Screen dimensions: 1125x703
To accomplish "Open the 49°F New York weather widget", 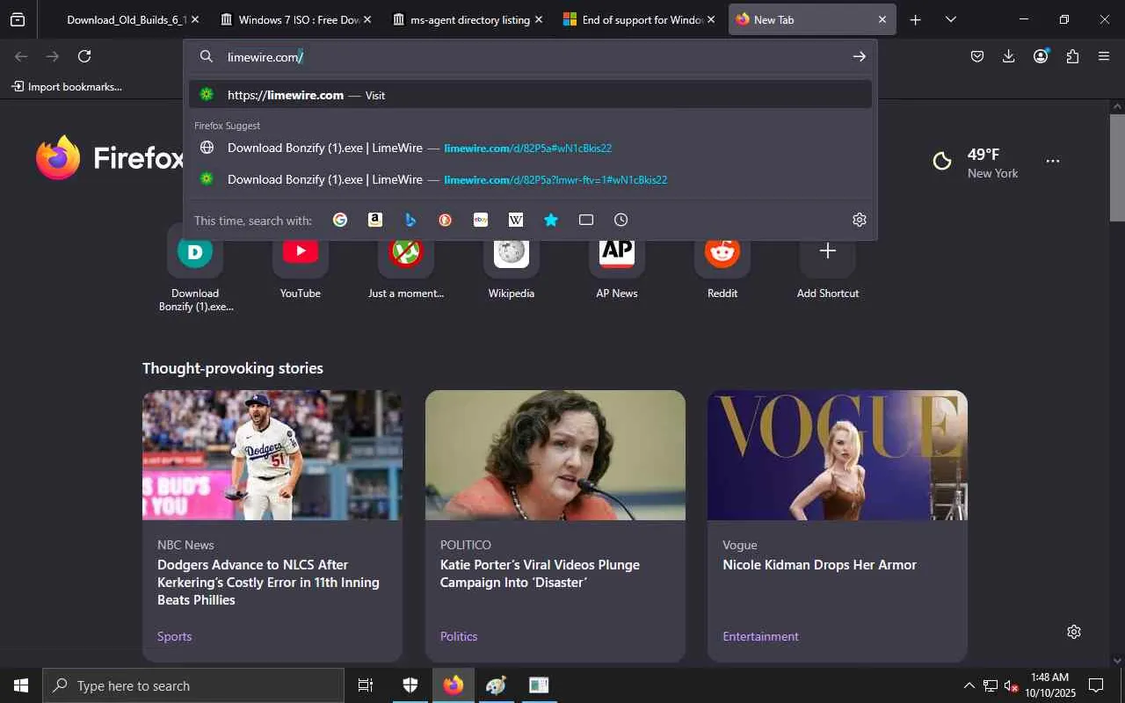I will click(976, 162).
